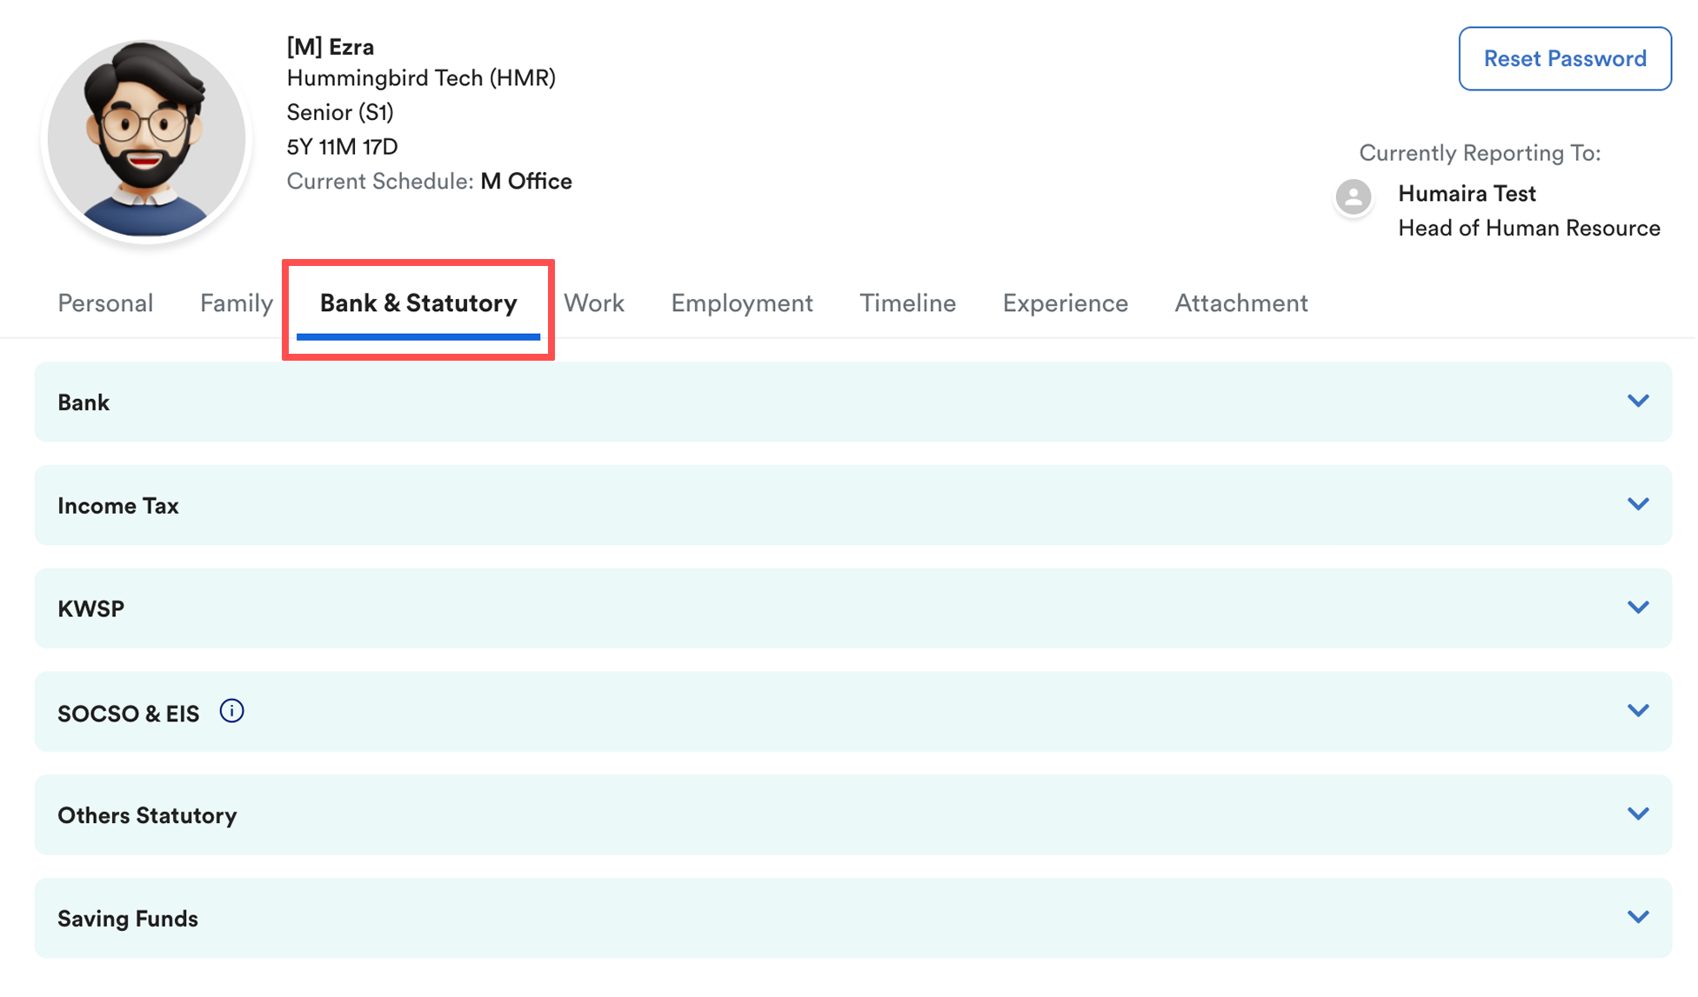
Task: Open the Attachment tab
Action: pos(1240,303)
